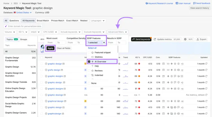
Task: Tick the checkbox for 'graphic design' row
Action: coord(42,64)
